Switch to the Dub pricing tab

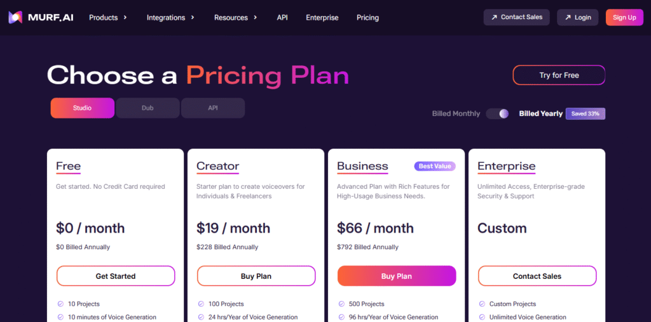147,108
